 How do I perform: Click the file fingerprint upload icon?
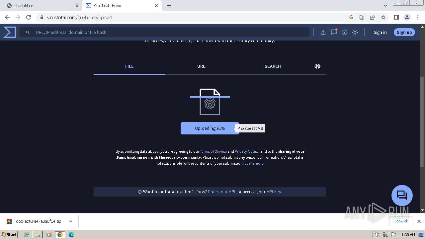click(210, 102)
